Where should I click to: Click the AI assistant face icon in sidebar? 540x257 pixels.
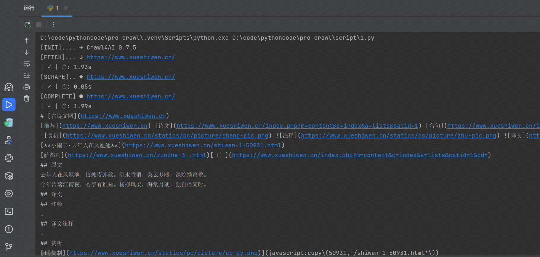[9, 87]
